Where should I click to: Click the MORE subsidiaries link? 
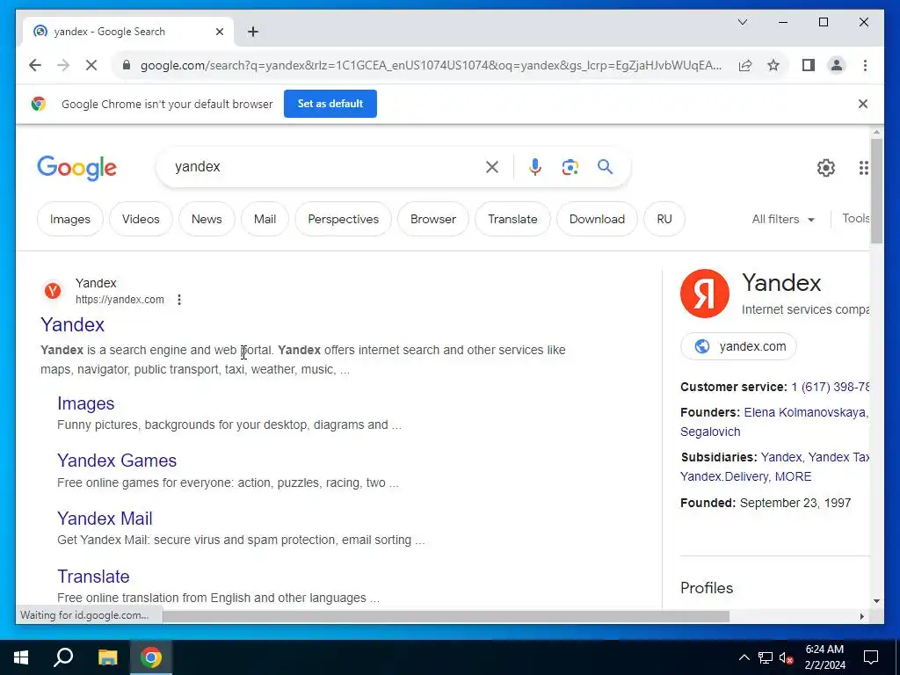point(793,476)
